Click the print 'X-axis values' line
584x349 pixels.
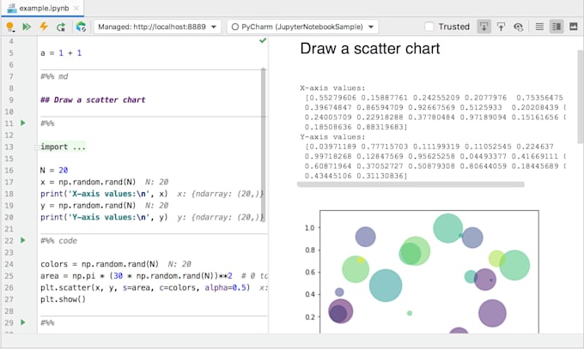point(104,194)
